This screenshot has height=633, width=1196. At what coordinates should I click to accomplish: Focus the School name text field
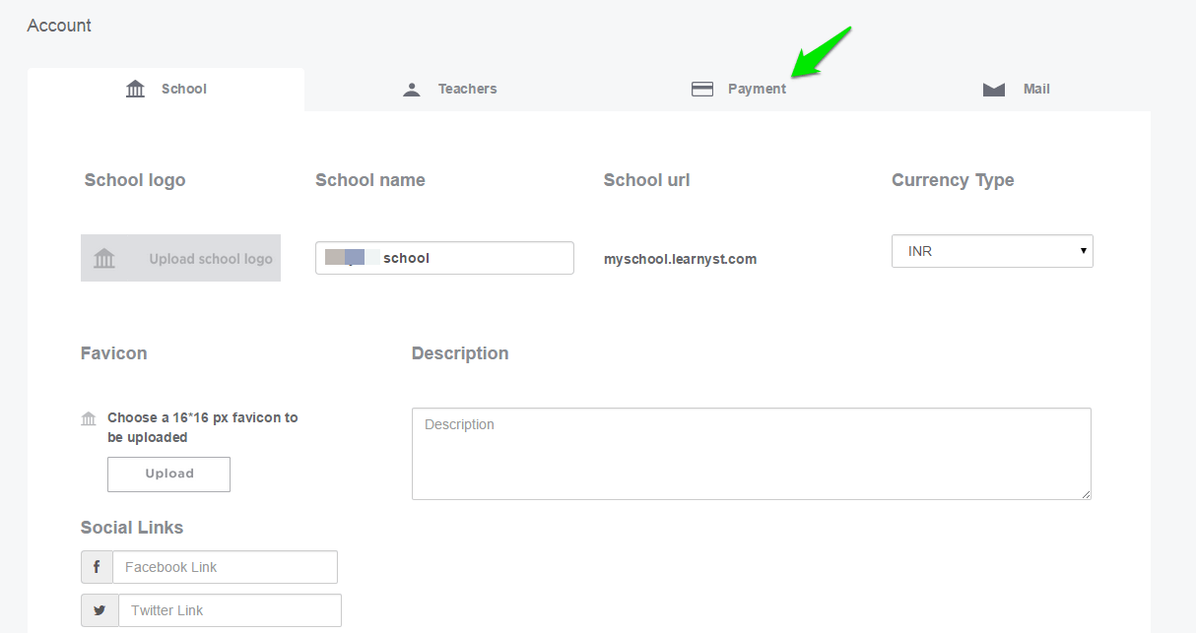coord(444,258)
